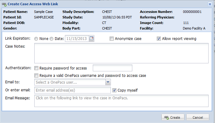Screen dimensions: 215x123
Task: Focus the access password input box
Action: tap(112, 68)
